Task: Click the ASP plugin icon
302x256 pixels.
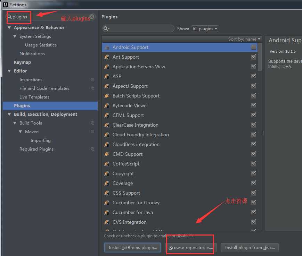Action: [x=107, y=76]
